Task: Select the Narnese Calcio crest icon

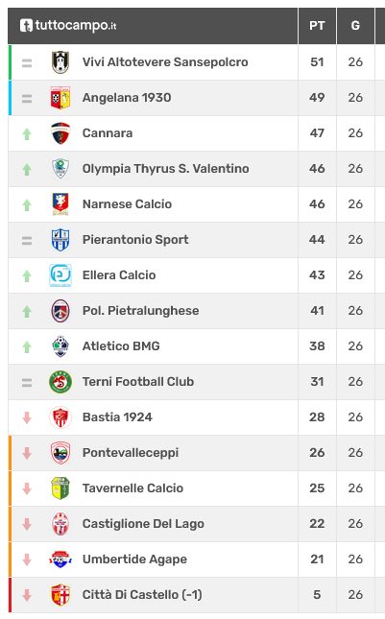Action: (x=60, y=204)
